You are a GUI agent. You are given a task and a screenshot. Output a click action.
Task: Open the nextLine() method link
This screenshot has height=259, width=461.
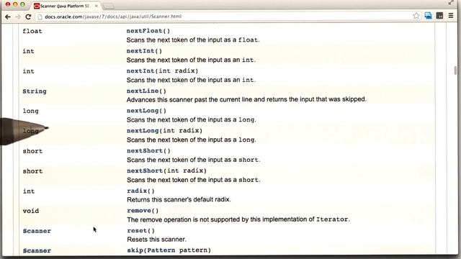click(146, 91)
